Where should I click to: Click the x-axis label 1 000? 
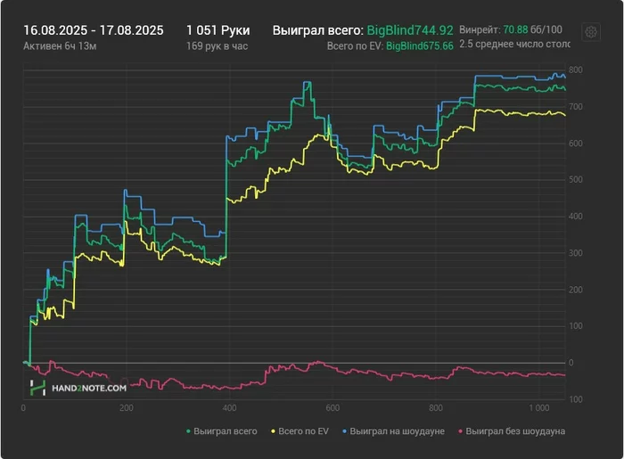pos(539,408)
